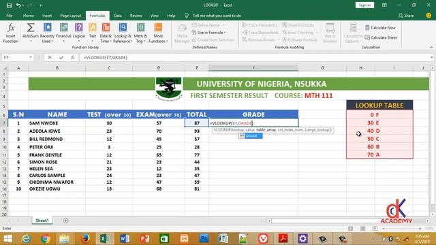436x245 pixels.
Task: Click the lookup table grade D cell
Action: (394, 131)
